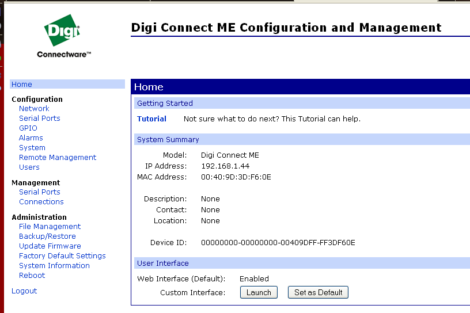
Task: Open Factory Default Settings
Action: pyautogui.click(x=62, y=256)
